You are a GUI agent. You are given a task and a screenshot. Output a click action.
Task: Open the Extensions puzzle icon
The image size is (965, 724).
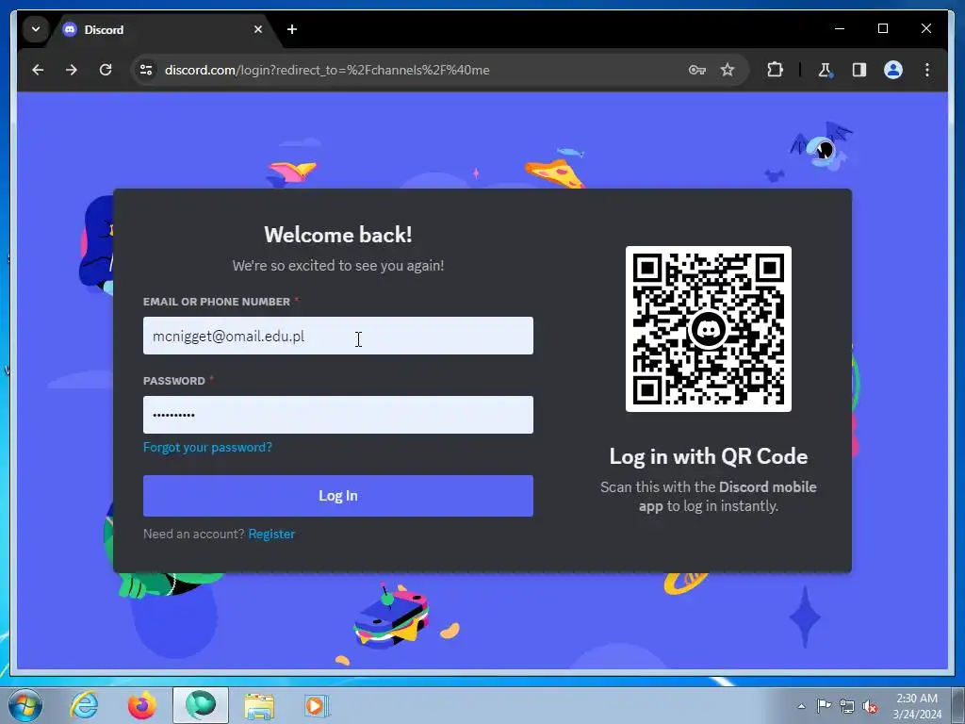click(x=775, y=70)
